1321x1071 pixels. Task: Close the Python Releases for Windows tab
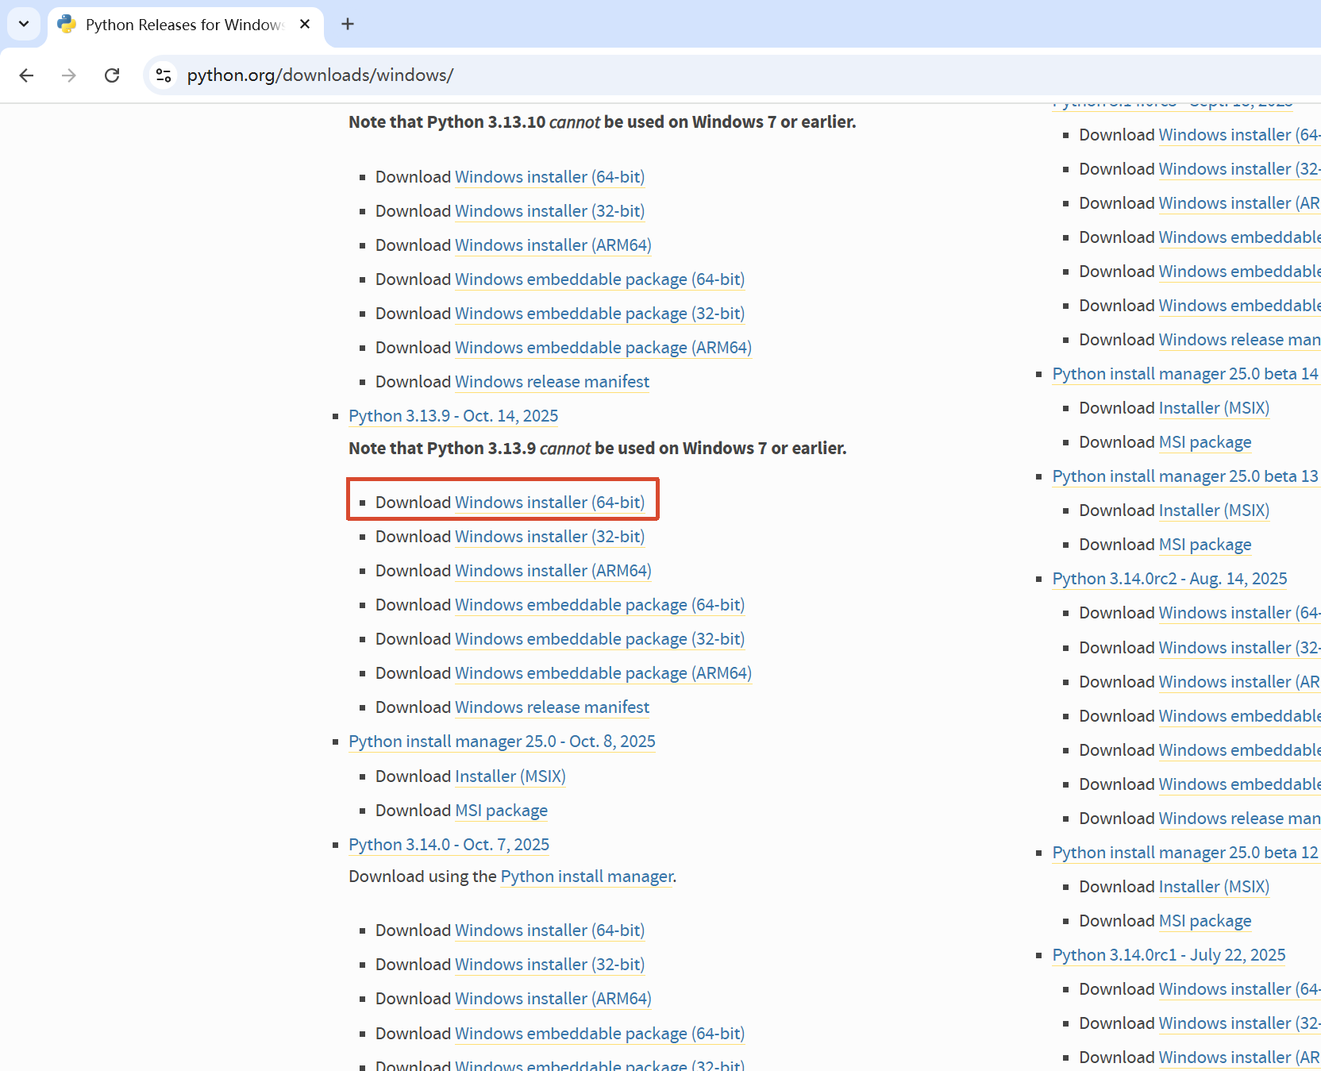pos(305,24)
